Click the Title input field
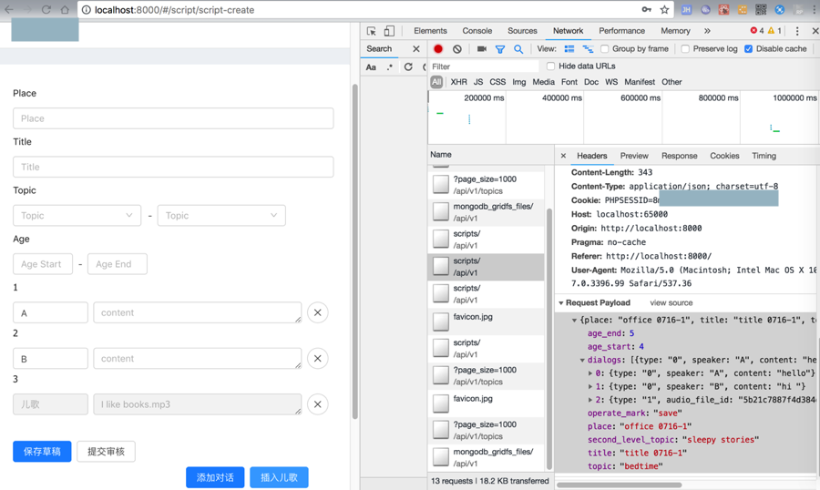 (173, 167)
